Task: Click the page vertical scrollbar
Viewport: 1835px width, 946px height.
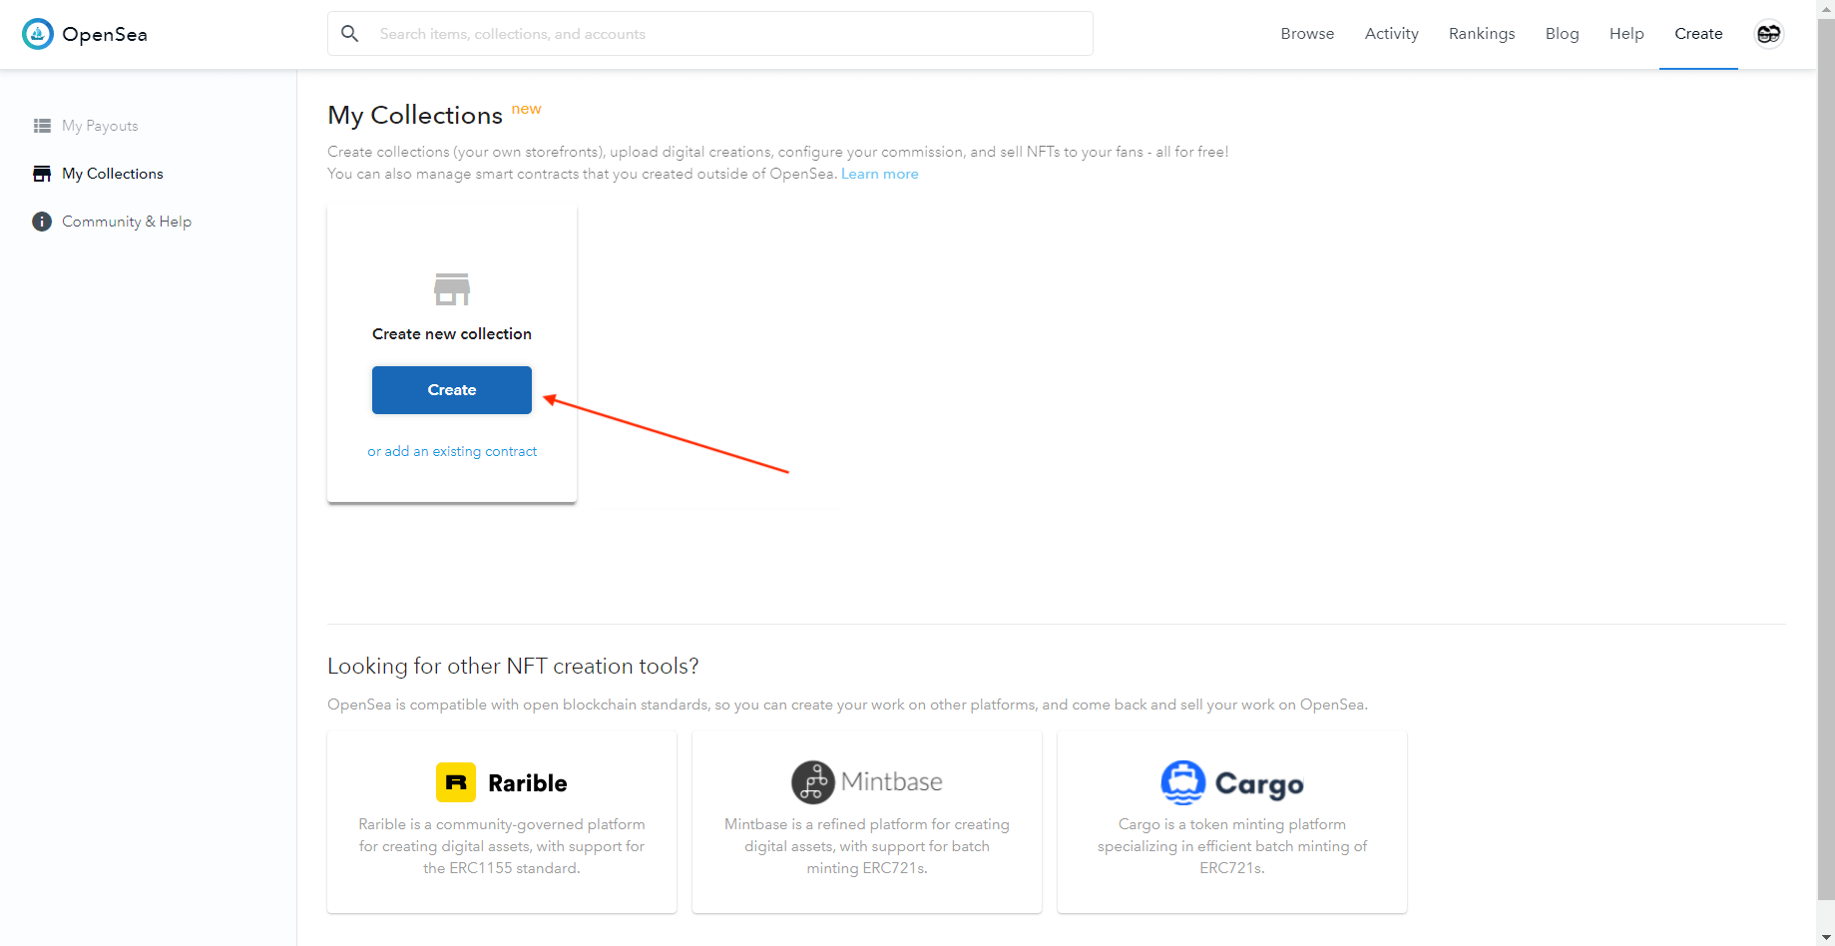Action: click(1825, 449)
